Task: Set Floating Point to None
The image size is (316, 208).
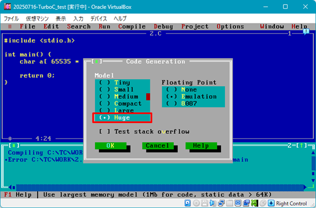Action: [193, 89]
